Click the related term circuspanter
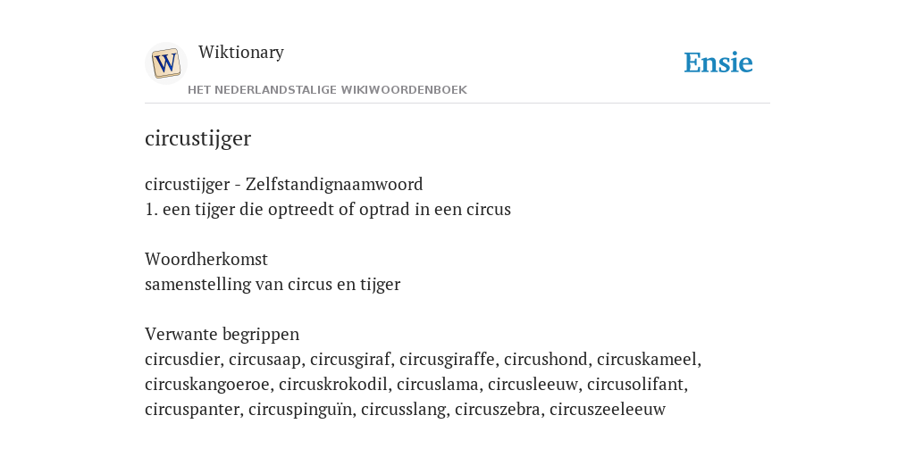Screen dimensions: 915x457 192,410
